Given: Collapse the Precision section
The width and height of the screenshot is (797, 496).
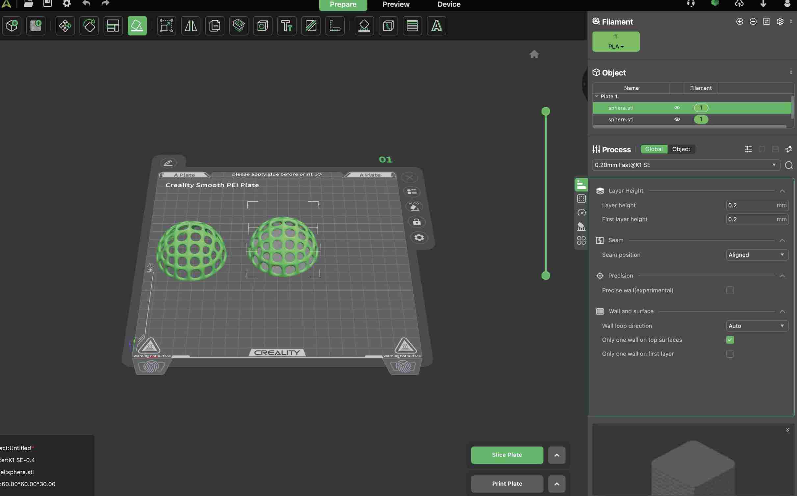Looking at the screenshot, I should (x=783, y=276).
